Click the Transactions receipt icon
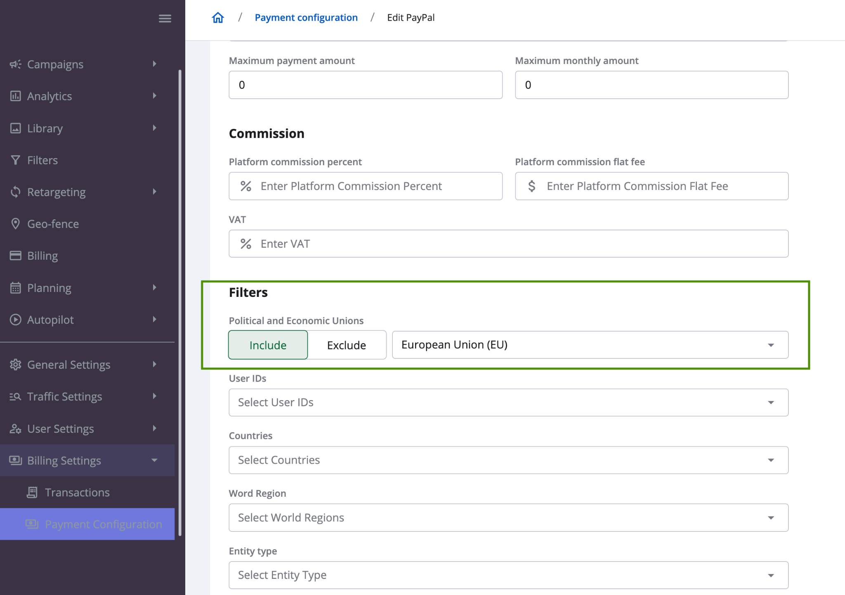Screen dimensions: 845x595 (x=32, y=492)
